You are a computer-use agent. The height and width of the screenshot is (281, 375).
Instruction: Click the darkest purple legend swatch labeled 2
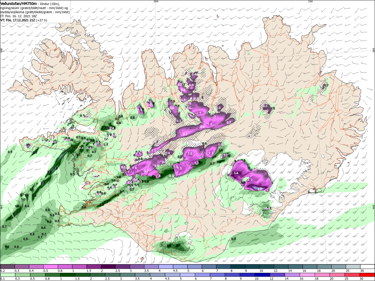click(x=108, y=267)
